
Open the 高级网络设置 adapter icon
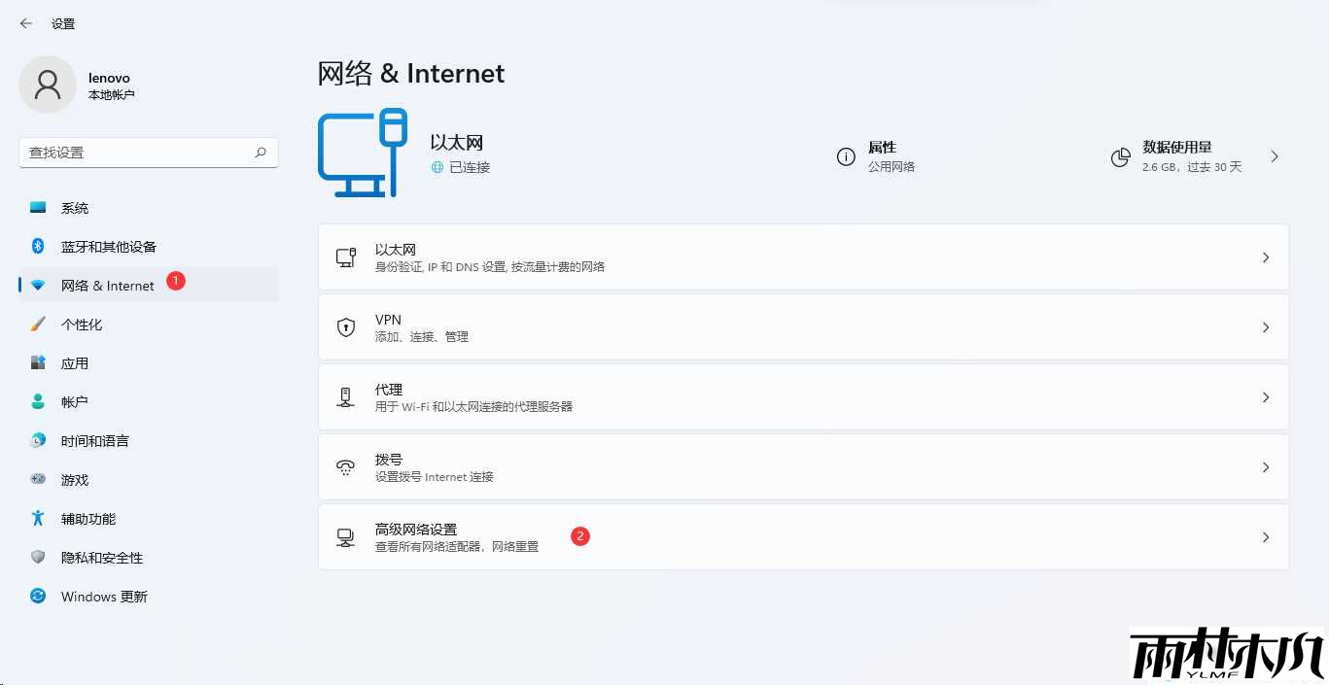(346, 536)
